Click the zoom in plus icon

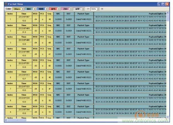click(102, 9)
